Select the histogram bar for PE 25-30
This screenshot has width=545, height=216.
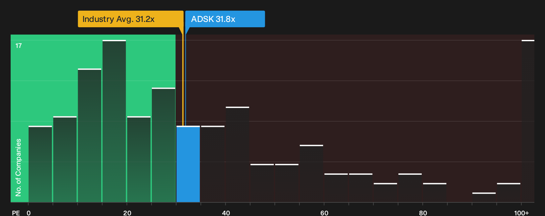coord(163,145)
